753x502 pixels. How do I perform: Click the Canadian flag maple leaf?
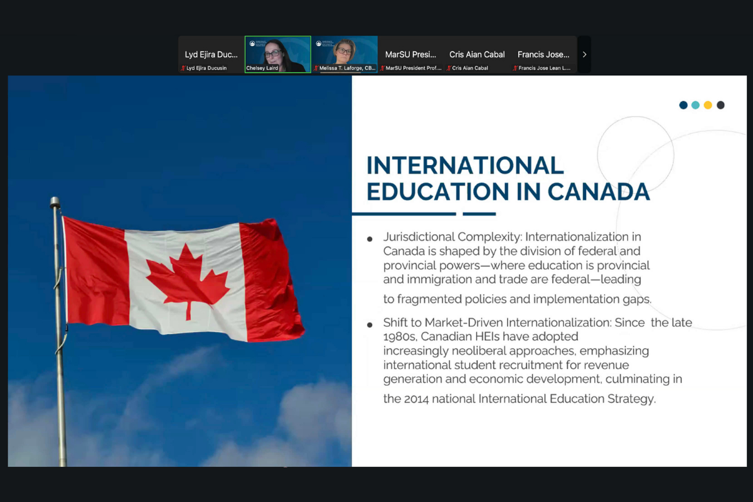[x=188, y=280]
